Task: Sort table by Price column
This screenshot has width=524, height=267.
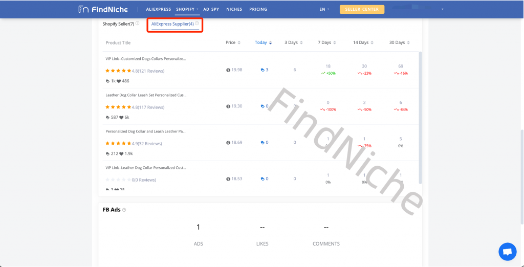Action: tap(233, 43)
